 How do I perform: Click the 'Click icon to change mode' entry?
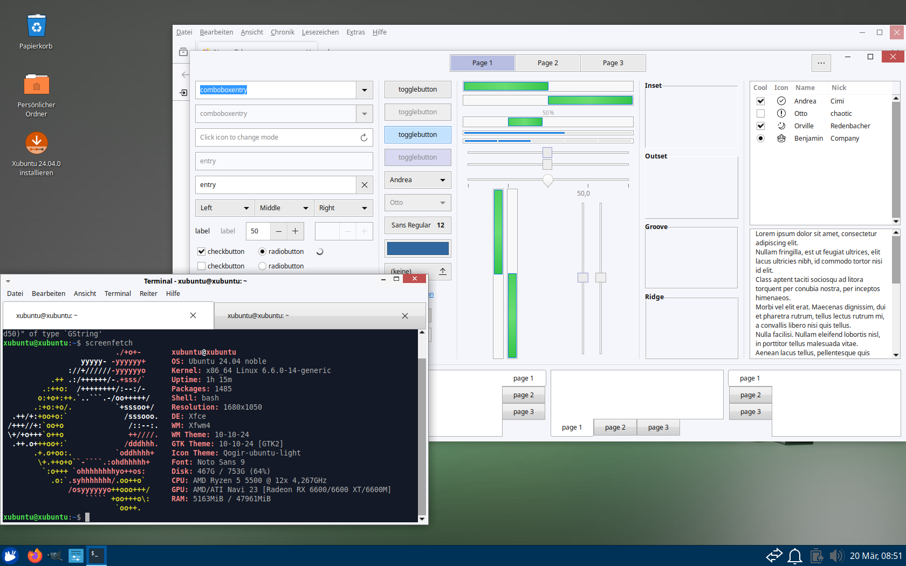284,137
